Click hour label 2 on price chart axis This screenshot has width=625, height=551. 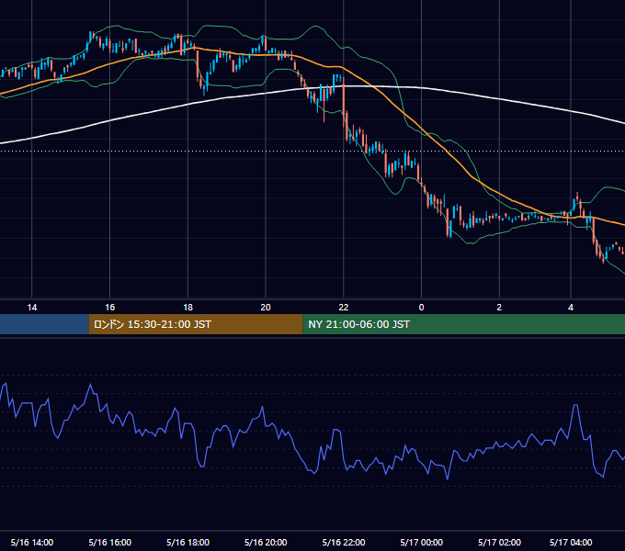coord(499,308)
